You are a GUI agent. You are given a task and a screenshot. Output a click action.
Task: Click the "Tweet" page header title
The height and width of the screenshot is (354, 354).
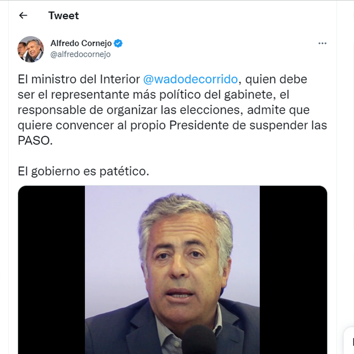[x=63, y=15]
